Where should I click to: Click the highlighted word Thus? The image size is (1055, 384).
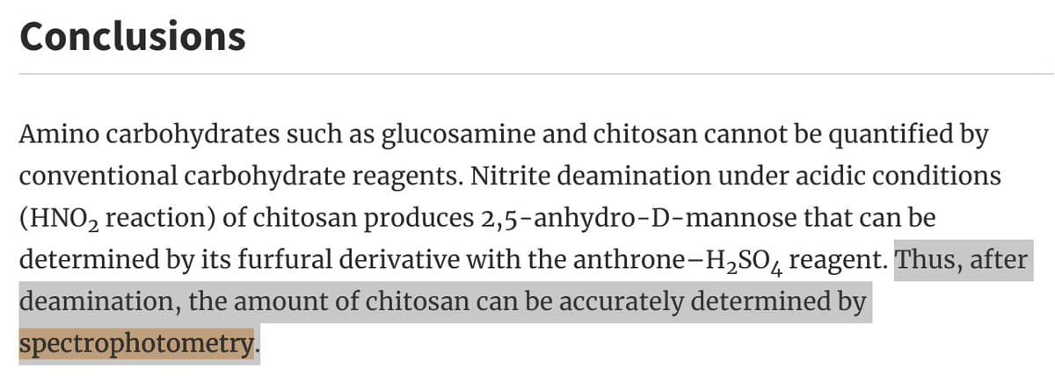928,260
